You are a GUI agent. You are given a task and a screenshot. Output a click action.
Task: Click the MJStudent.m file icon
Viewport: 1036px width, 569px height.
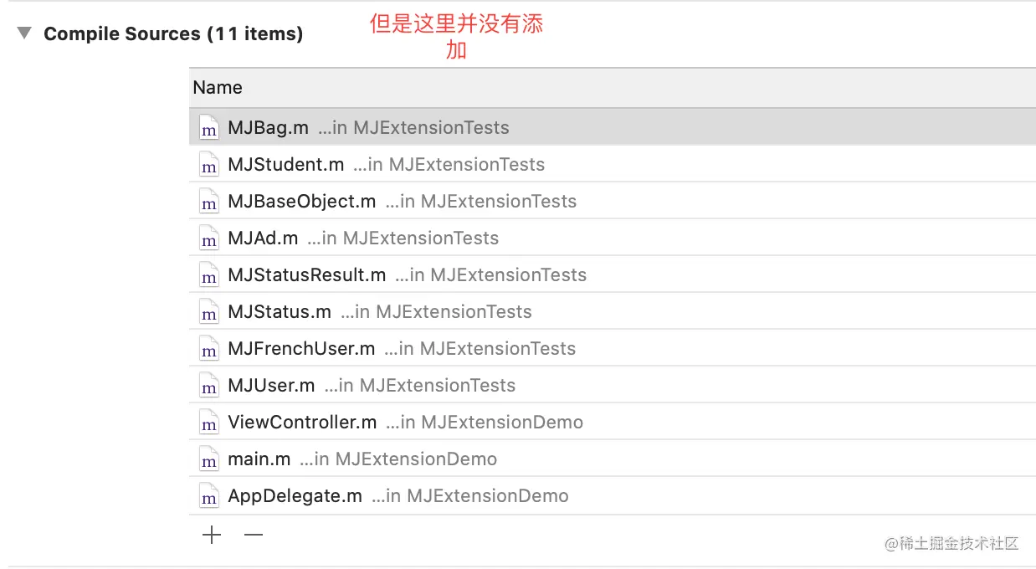pyautogui.click(x=208, y=165)
